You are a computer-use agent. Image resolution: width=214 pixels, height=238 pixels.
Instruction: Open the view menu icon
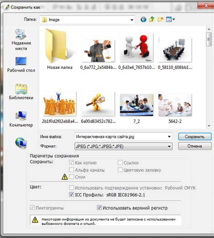point(170,20)
